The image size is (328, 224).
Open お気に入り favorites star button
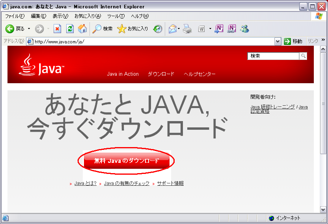pyautogui.click(x=132, y=29)
